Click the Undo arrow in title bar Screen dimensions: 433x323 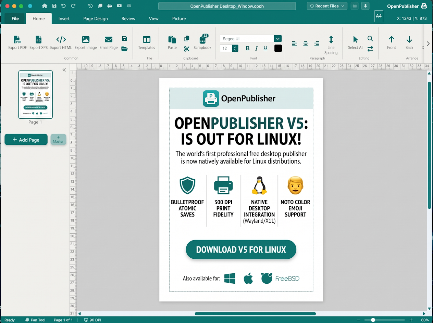(64, 6)
